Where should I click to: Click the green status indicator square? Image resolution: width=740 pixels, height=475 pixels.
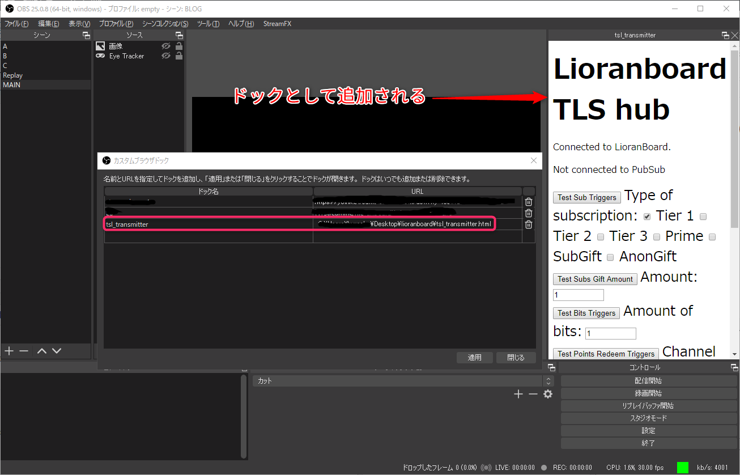coord(683,468)
